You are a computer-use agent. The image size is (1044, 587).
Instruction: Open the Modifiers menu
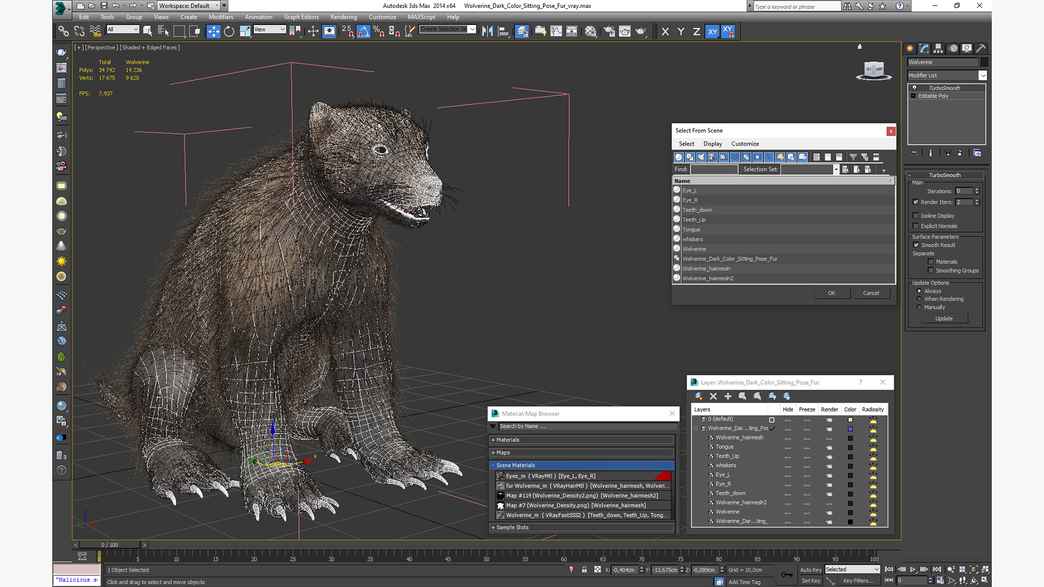(x=221, y=17)
